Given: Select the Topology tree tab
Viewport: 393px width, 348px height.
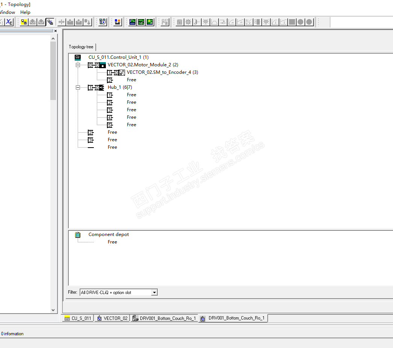Looking at the screenshot, I should 81,47.
